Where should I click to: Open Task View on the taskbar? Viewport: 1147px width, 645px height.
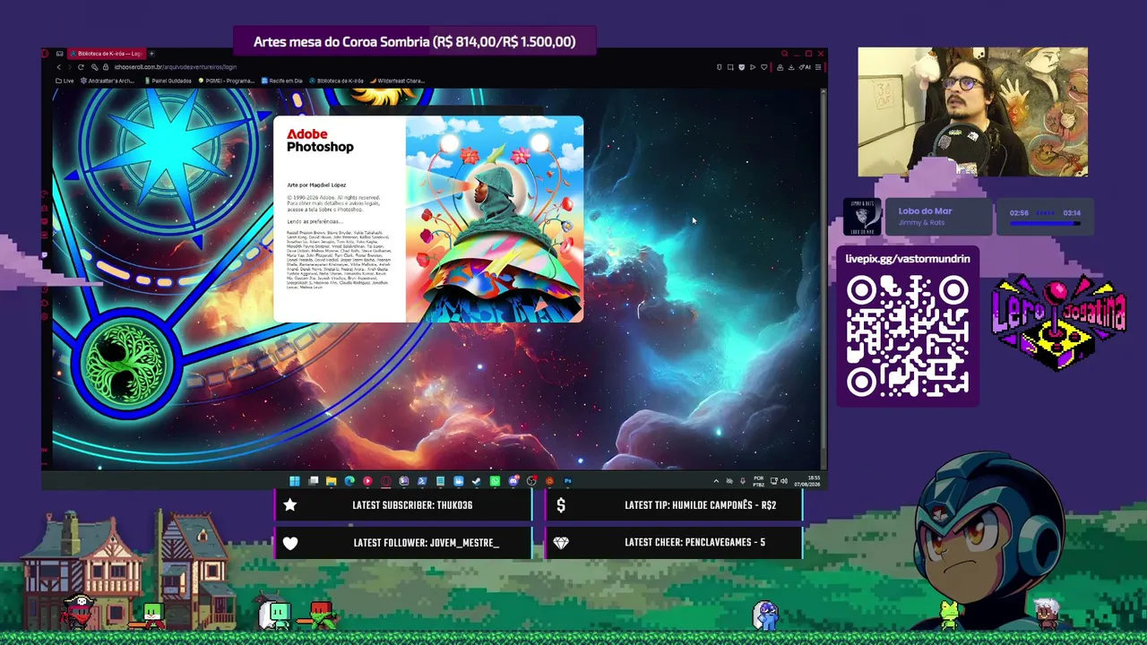pos(313,481)
